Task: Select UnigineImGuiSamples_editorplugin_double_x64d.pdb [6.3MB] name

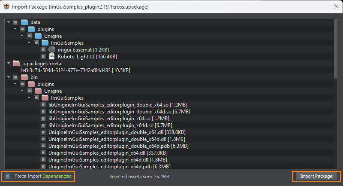Action: click(x=118, y=146)
